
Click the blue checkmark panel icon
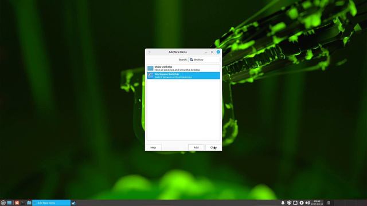(73, 203)
